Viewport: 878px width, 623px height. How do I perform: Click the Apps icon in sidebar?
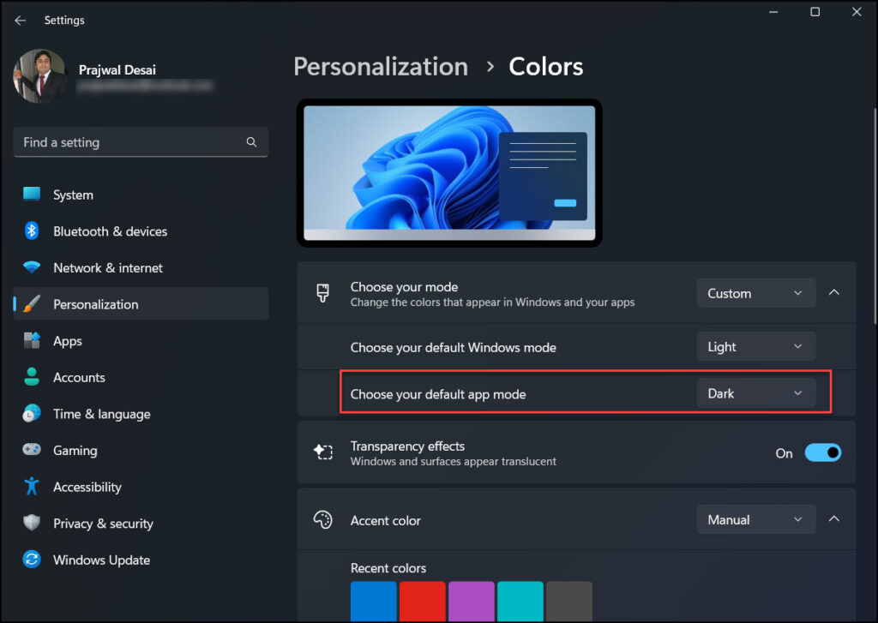[x=32, y=340]
